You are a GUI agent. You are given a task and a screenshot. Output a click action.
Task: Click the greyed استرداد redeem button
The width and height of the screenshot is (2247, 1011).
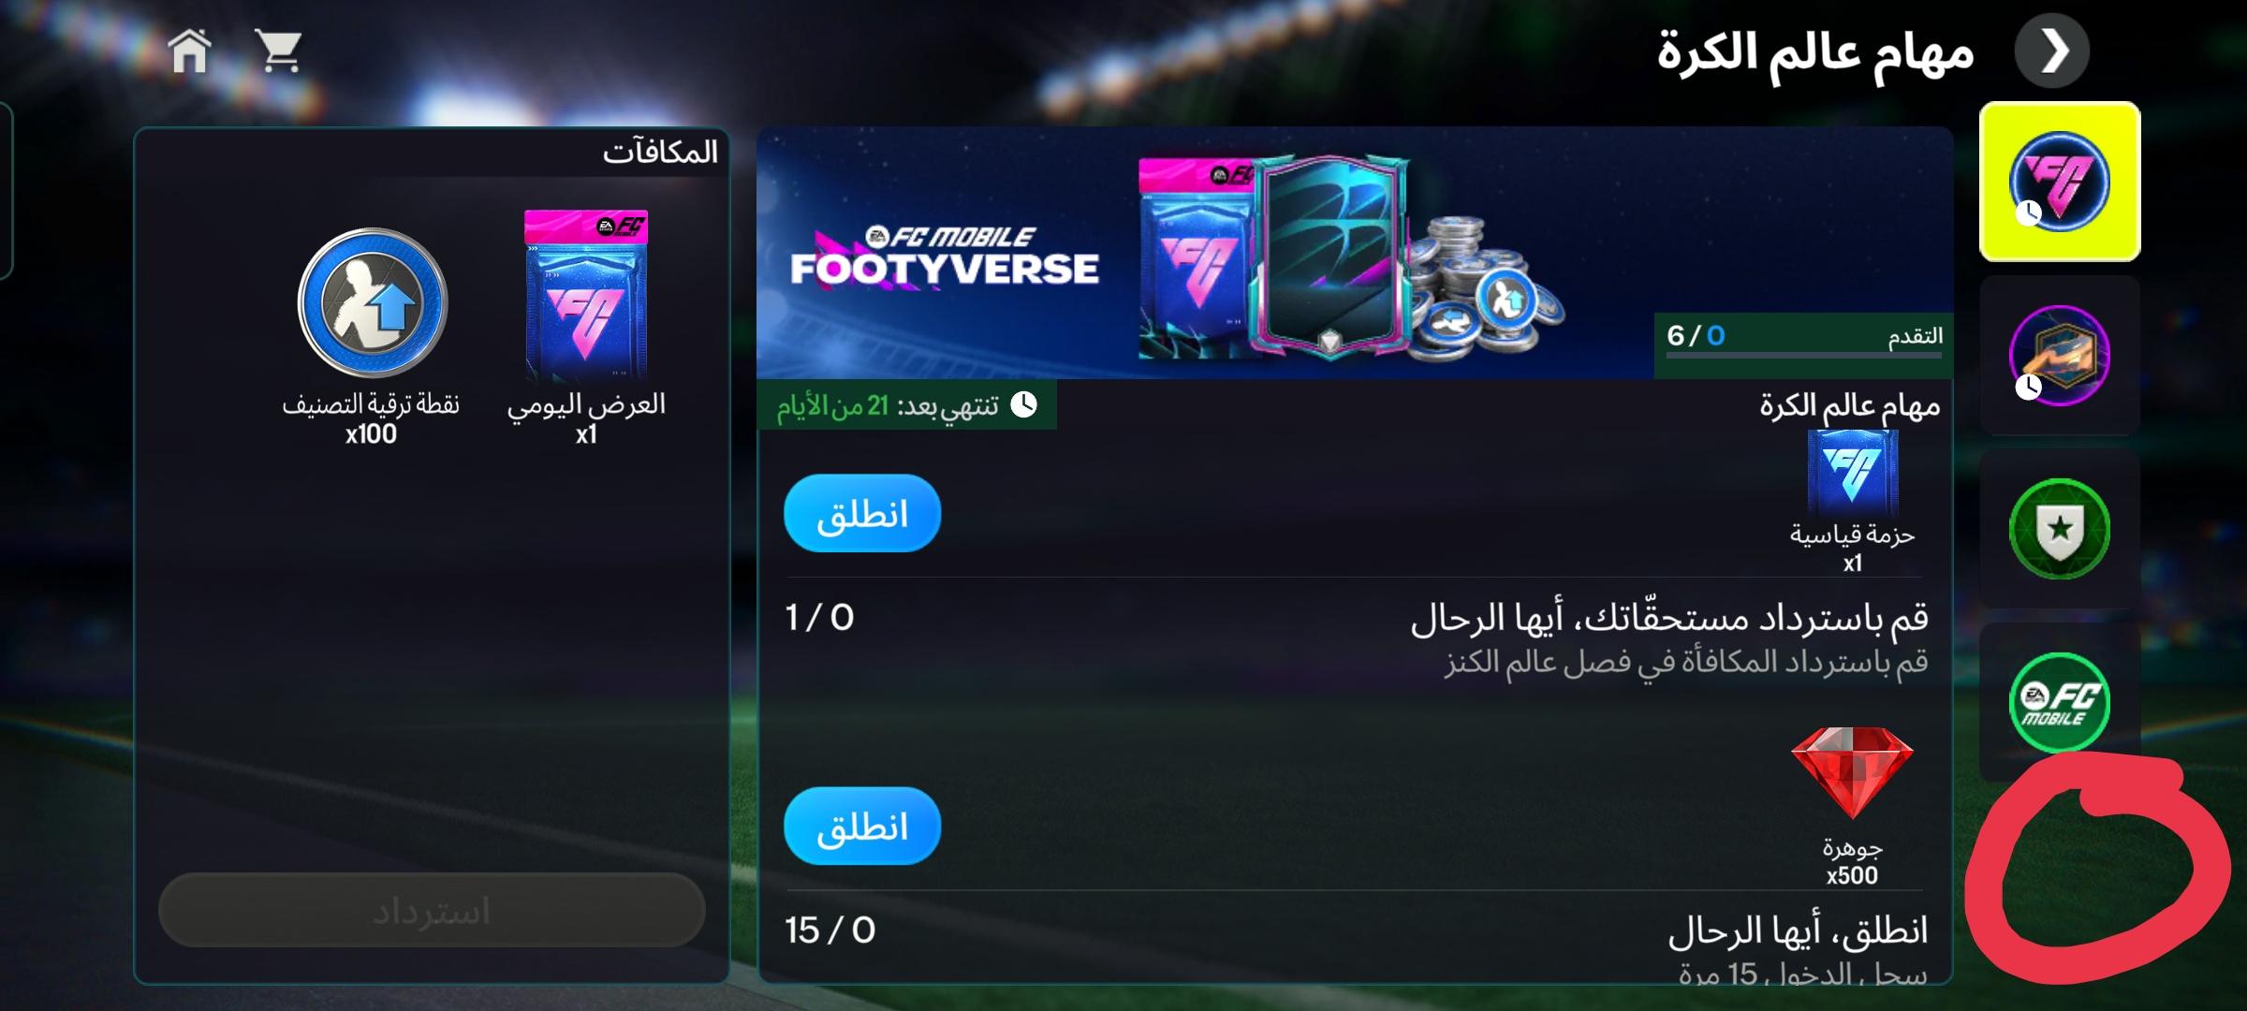432,910
